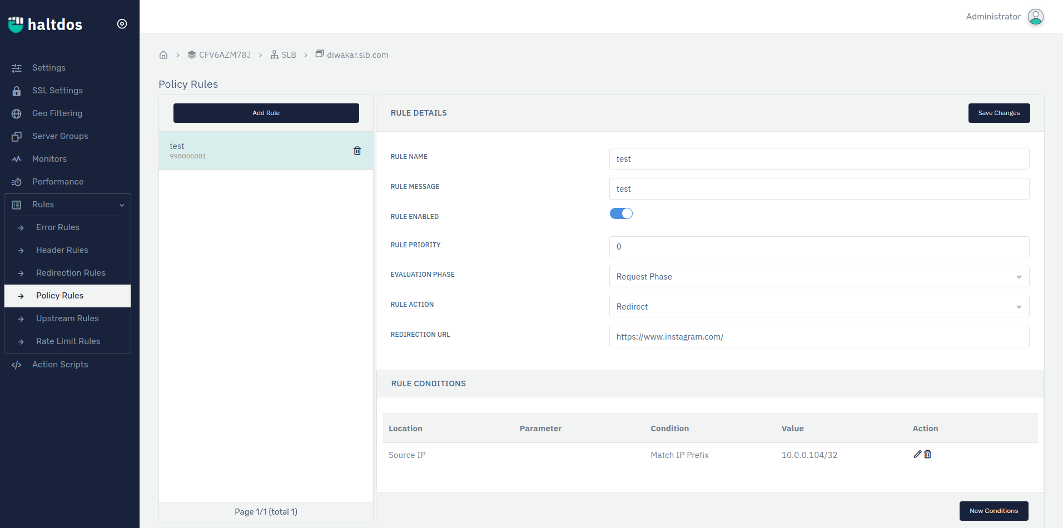Click the SLB network icon
1063x528 pixels.
pyautogui.click(x=275, y=54)
